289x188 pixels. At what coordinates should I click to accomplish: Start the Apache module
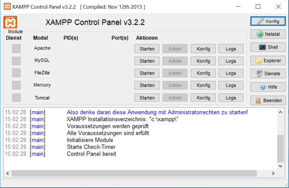147,49
